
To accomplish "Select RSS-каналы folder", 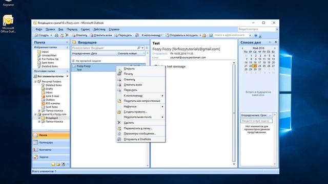I will 53,103.
